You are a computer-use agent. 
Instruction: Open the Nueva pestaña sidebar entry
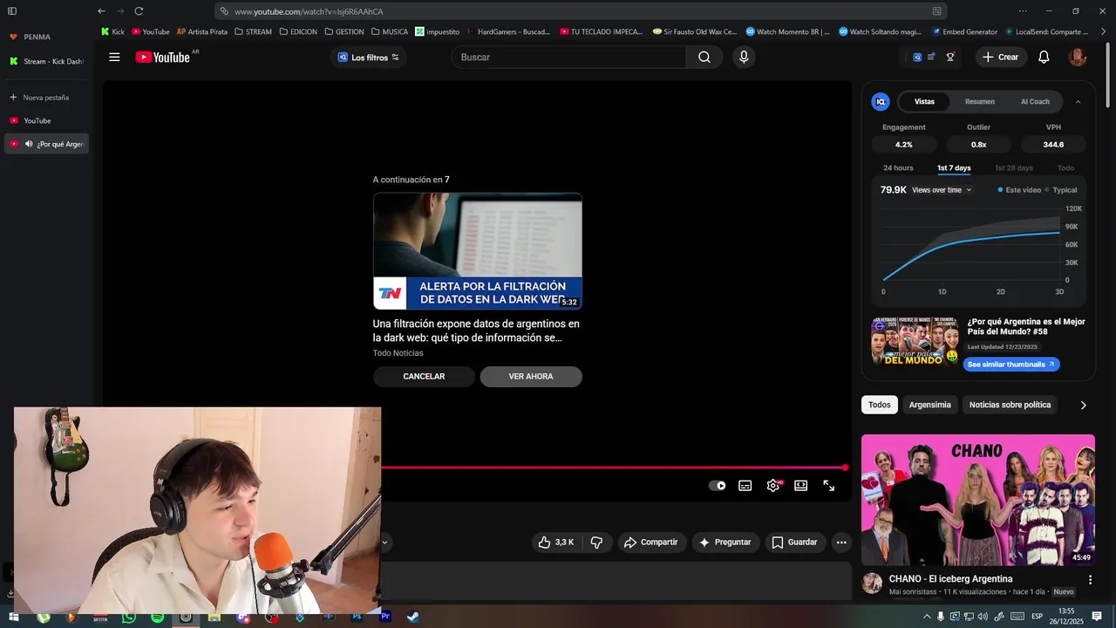pyautogui.click(x=46, y=98)
